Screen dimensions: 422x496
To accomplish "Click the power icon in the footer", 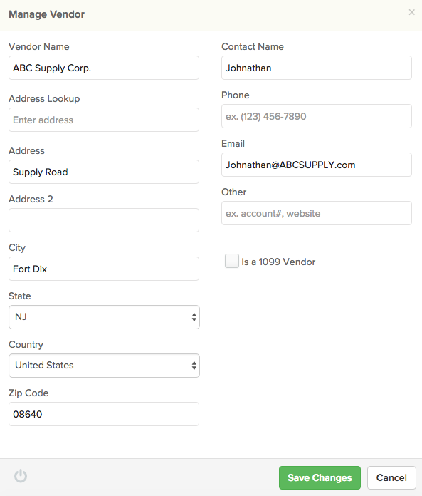I will click(21, 476).
